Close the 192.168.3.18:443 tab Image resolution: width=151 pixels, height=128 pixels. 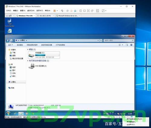click(53, 16)
